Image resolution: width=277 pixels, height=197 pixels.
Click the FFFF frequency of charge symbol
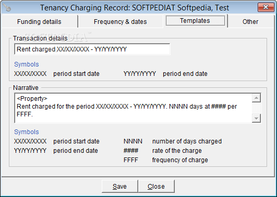coord(131,160)
